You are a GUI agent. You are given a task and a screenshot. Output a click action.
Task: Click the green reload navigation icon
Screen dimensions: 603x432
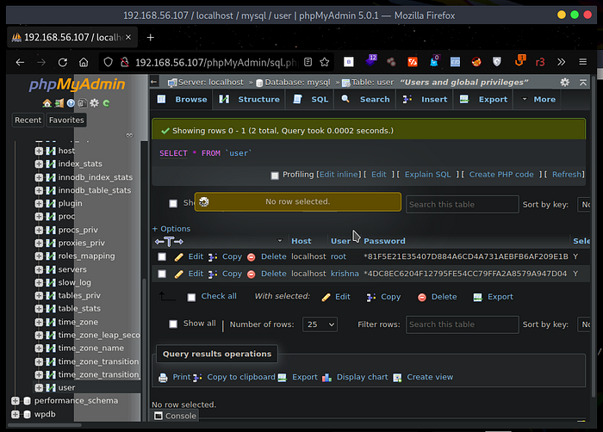[105, 102]
